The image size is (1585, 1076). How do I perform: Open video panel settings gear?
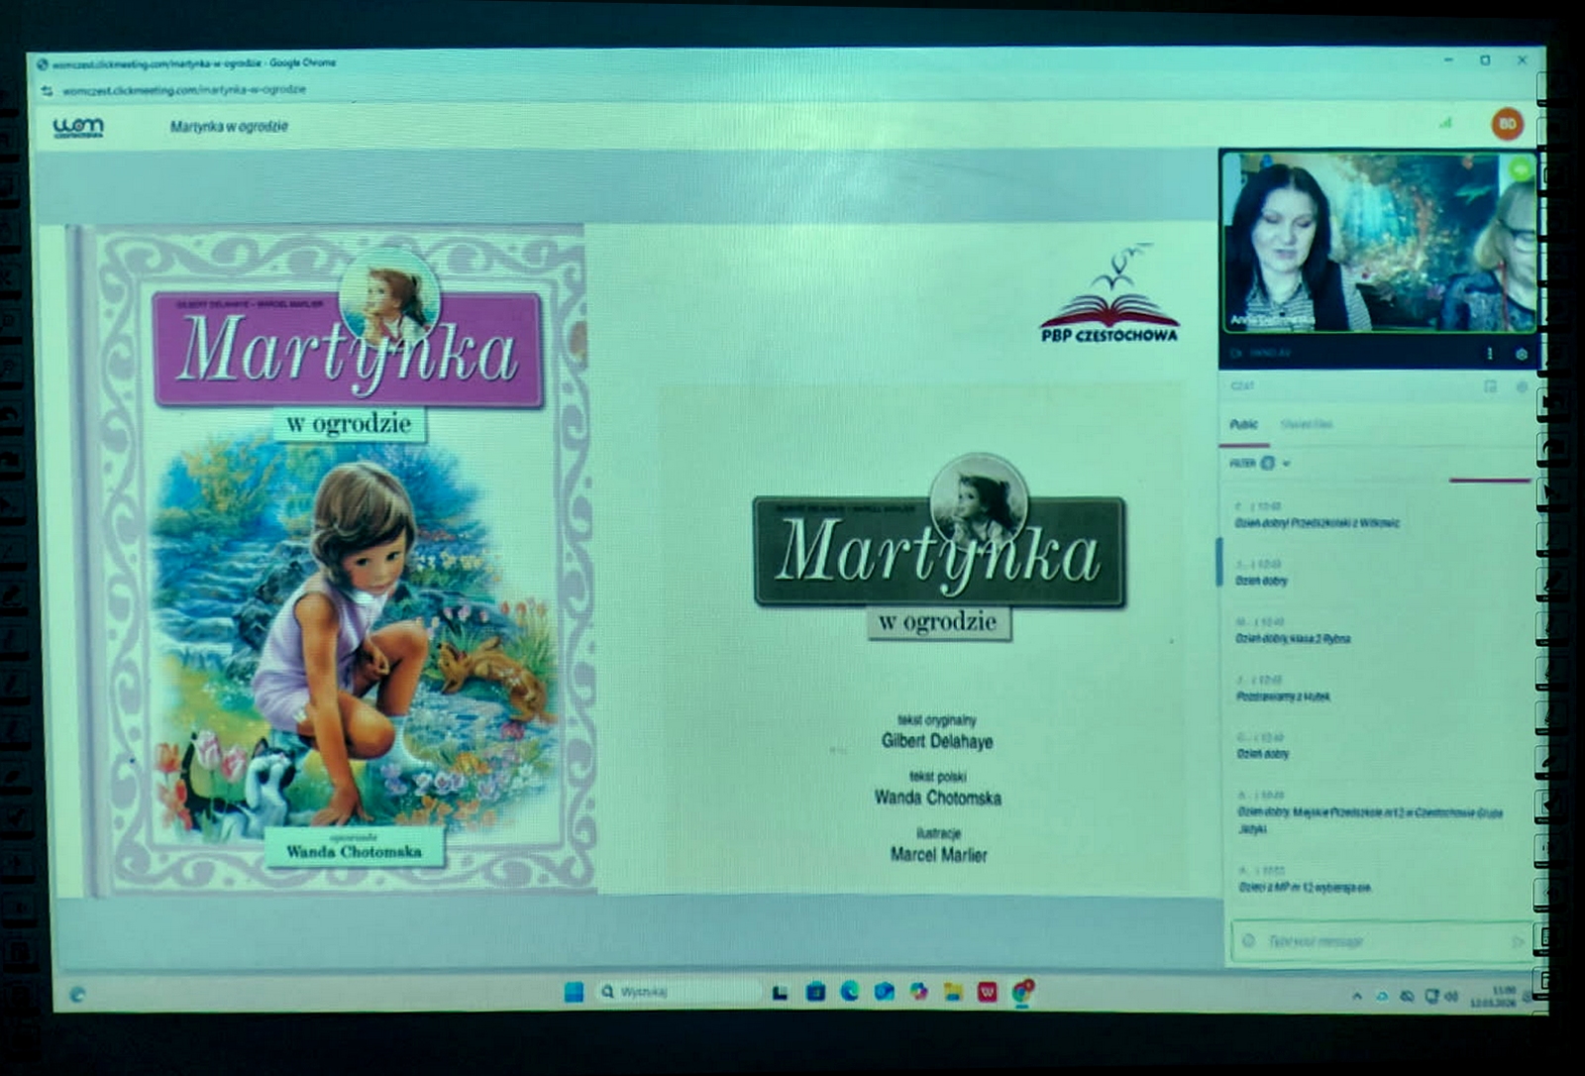point(1522,354)
